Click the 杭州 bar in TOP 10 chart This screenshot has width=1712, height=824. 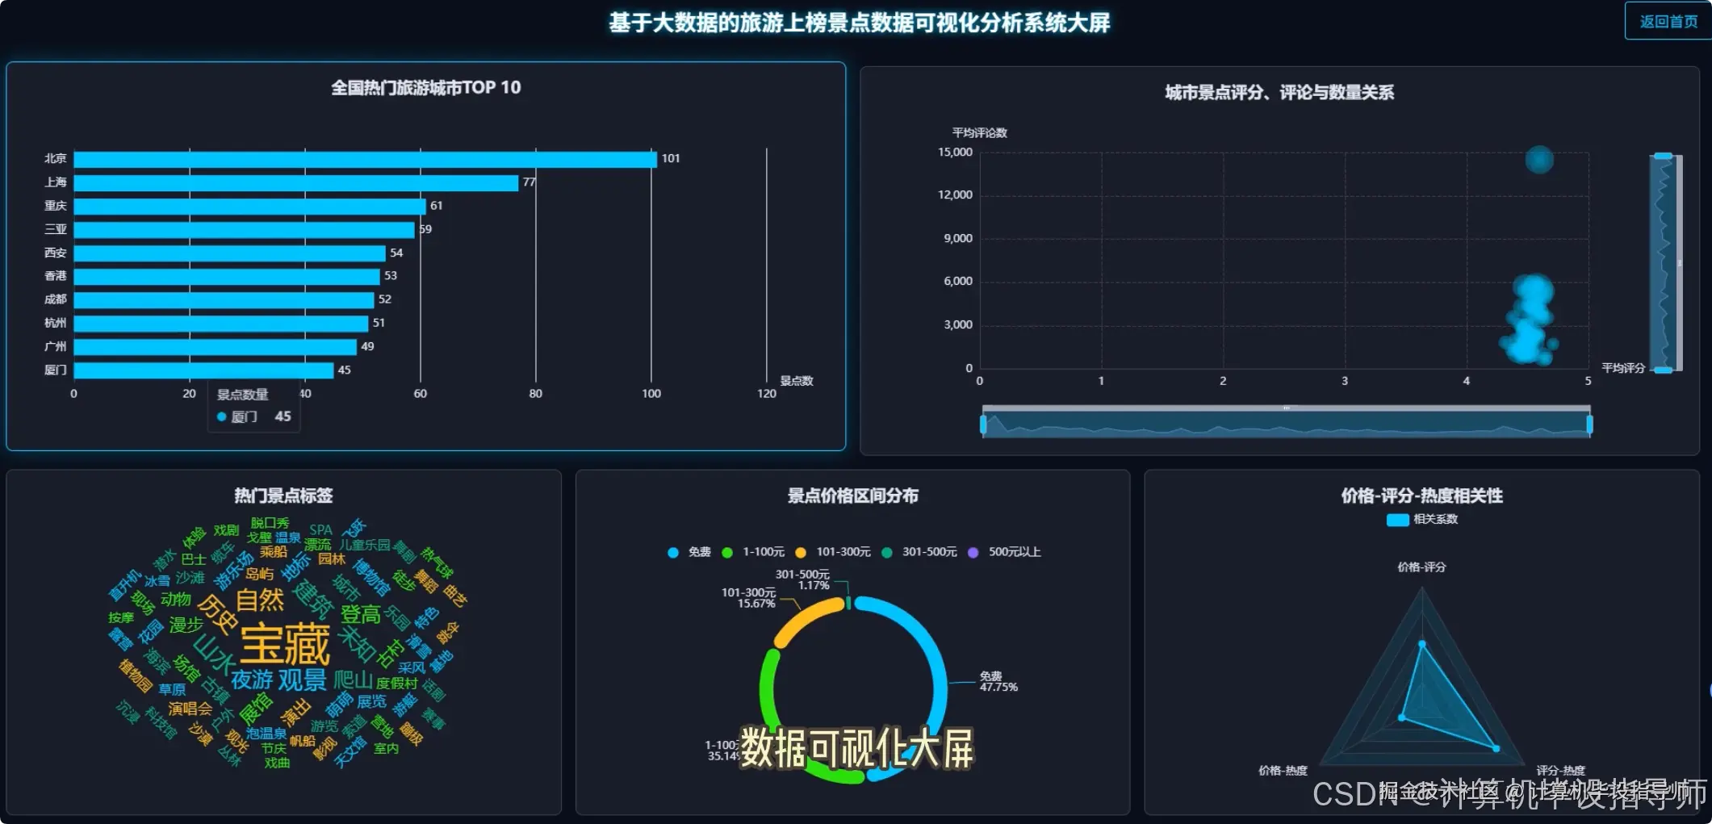(x=220, y=323)
